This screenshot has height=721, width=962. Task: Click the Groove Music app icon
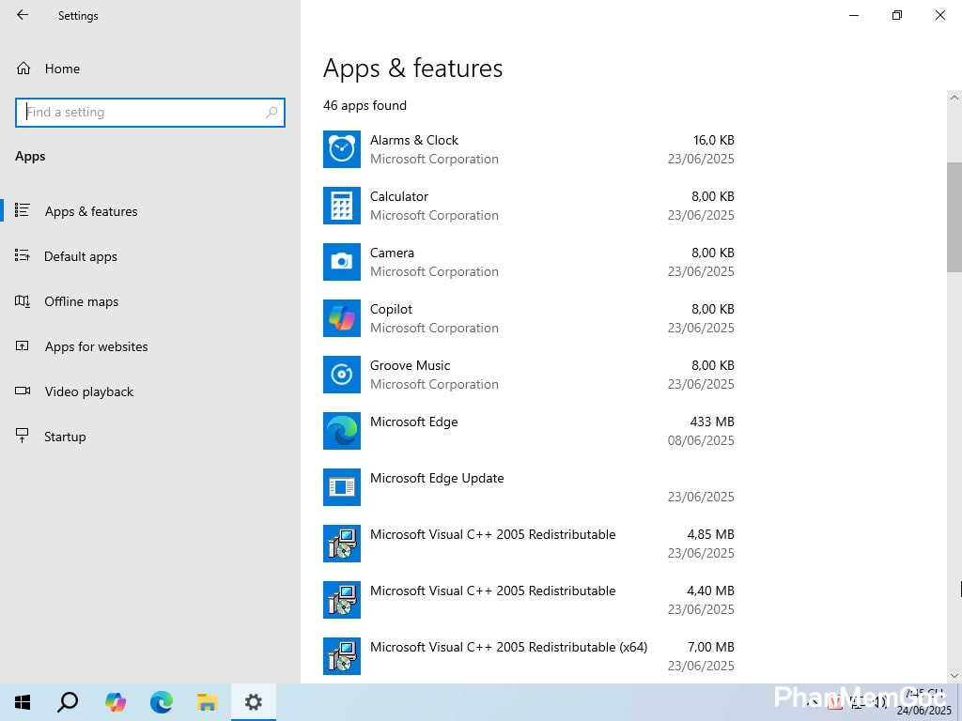pos(341,375)
